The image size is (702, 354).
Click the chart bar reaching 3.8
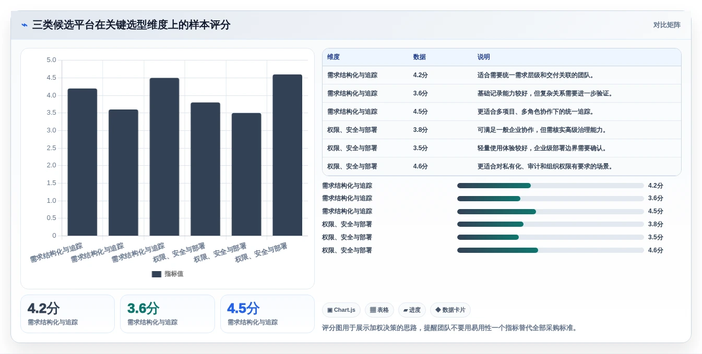click(x=205, y=169)
